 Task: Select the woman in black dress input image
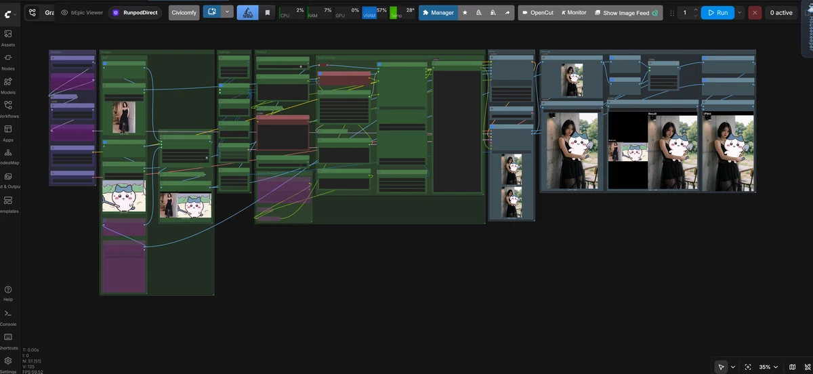pyautogui.click(x=124, y=117)
